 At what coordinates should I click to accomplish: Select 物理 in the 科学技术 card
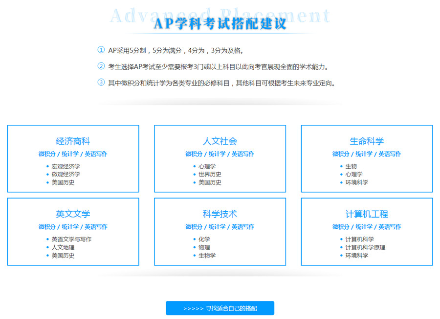204,247
